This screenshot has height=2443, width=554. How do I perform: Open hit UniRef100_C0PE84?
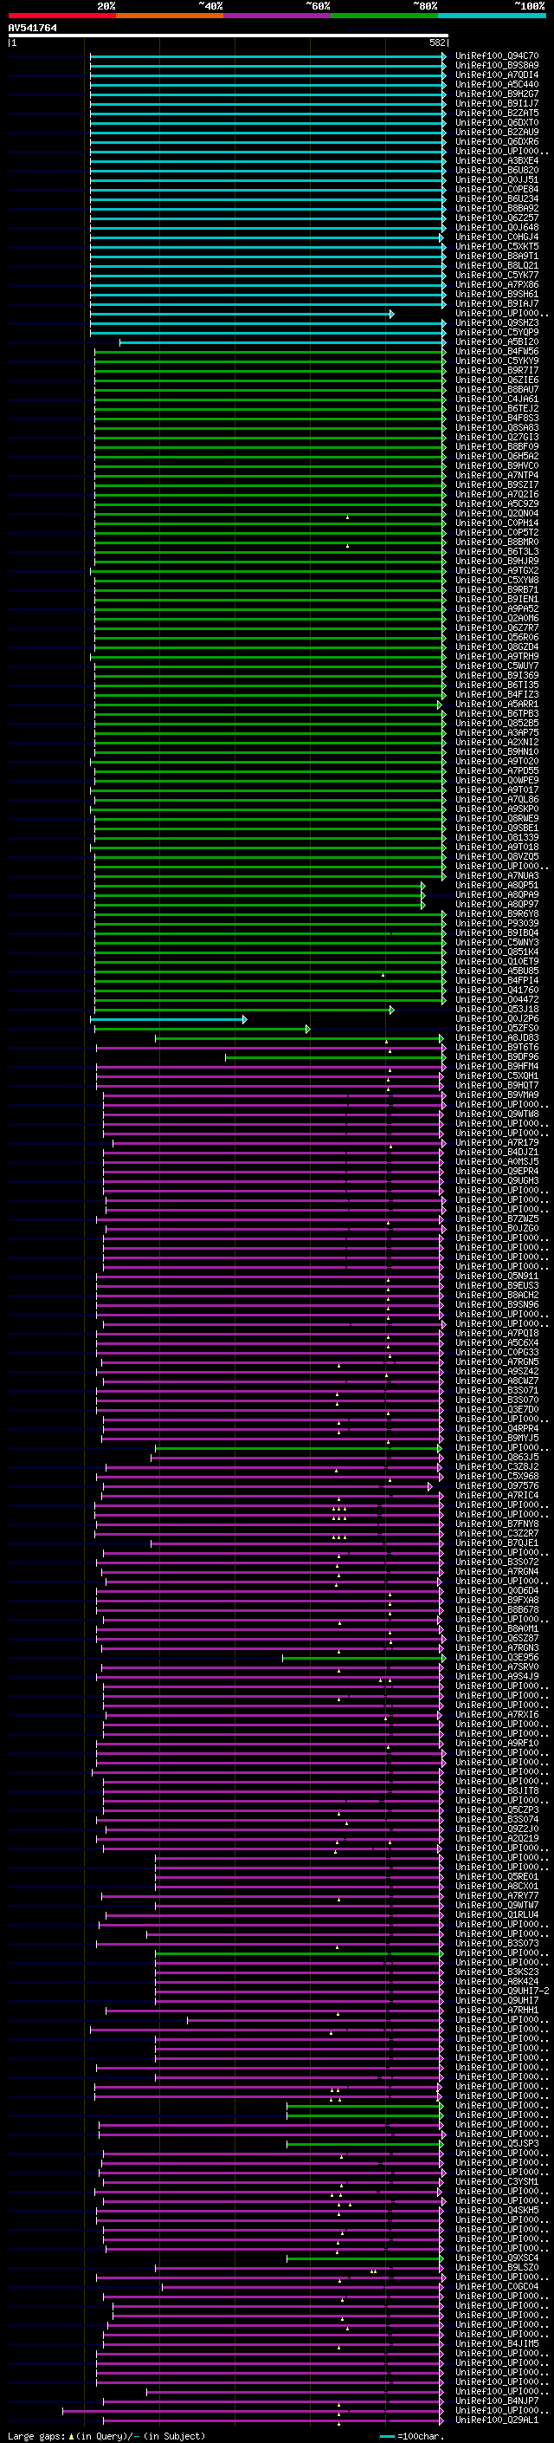497,190
